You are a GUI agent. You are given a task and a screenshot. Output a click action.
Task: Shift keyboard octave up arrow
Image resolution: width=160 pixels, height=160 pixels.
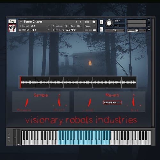tap(9, 134)
